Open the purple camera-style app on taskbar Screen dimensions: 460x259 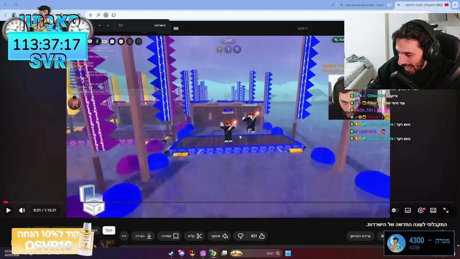tap(203, 253)
